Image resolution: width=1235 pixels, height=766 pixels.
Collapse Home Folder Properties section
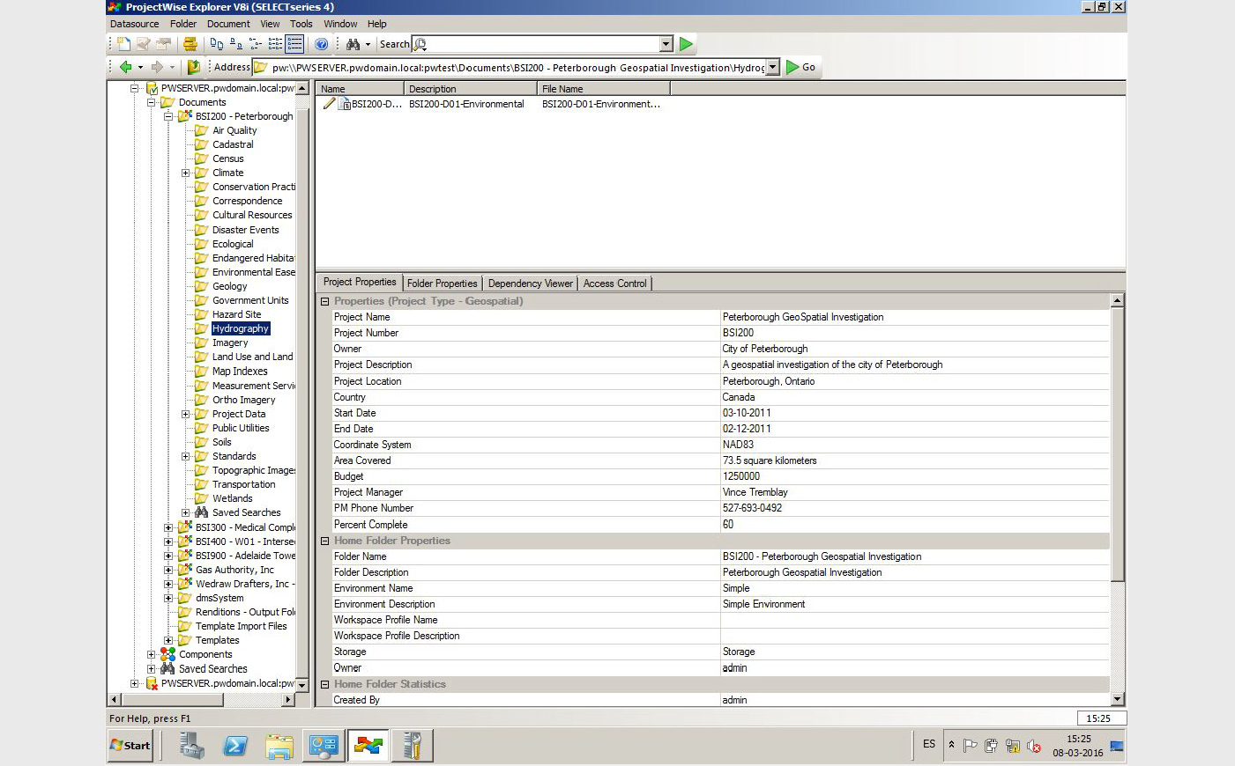click(x=324, y=541)
